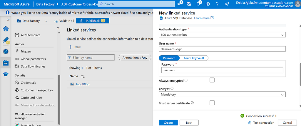The image size is (301, 126).
Task: Open ARM template in Manage menu
Action: (x=31, y=35)
